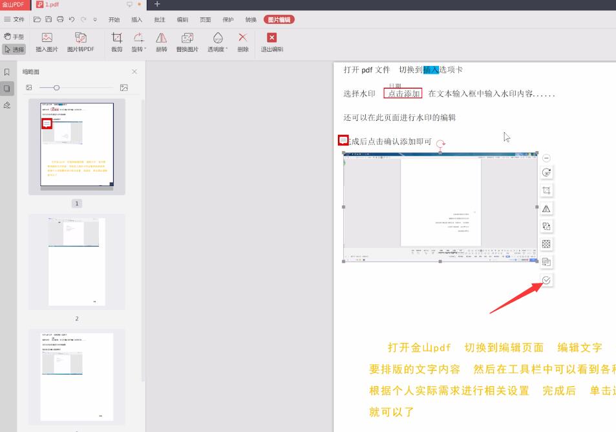Screen dimensions: 616x432
Task: Click the orange text 打开金山pdf
Action: pyautogui.click(x=420, y=347)
